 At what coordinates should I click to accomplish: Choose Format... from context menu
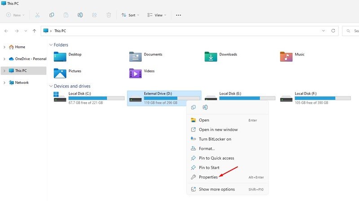(207, 149)
